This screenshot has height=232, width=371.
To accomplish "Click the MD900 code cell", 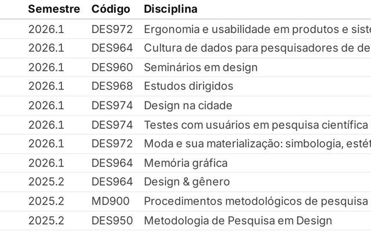I will (x=110, y=201).
